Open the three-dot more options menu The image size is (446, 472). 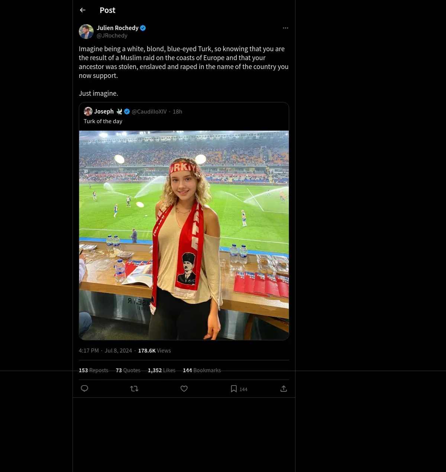(x=285, y=28)
